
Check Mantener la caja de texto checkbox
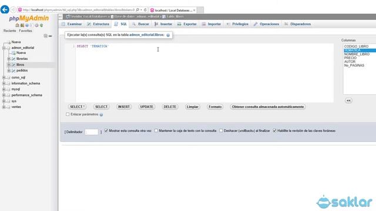click(x=156, y=131)
